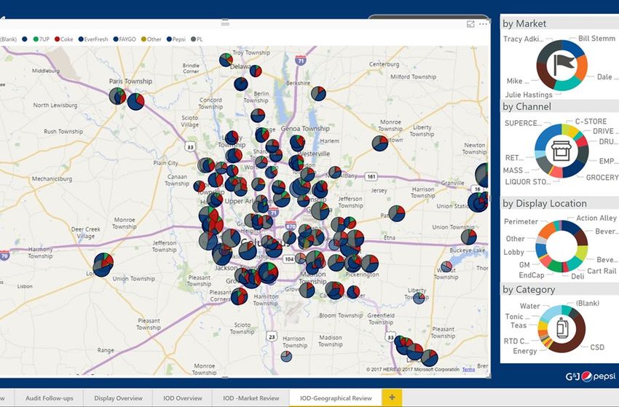Image resolution: width=619 pixels, height=407 pixels.
Task: Switch to the Display Overview tab
Action: coord(118,398)
